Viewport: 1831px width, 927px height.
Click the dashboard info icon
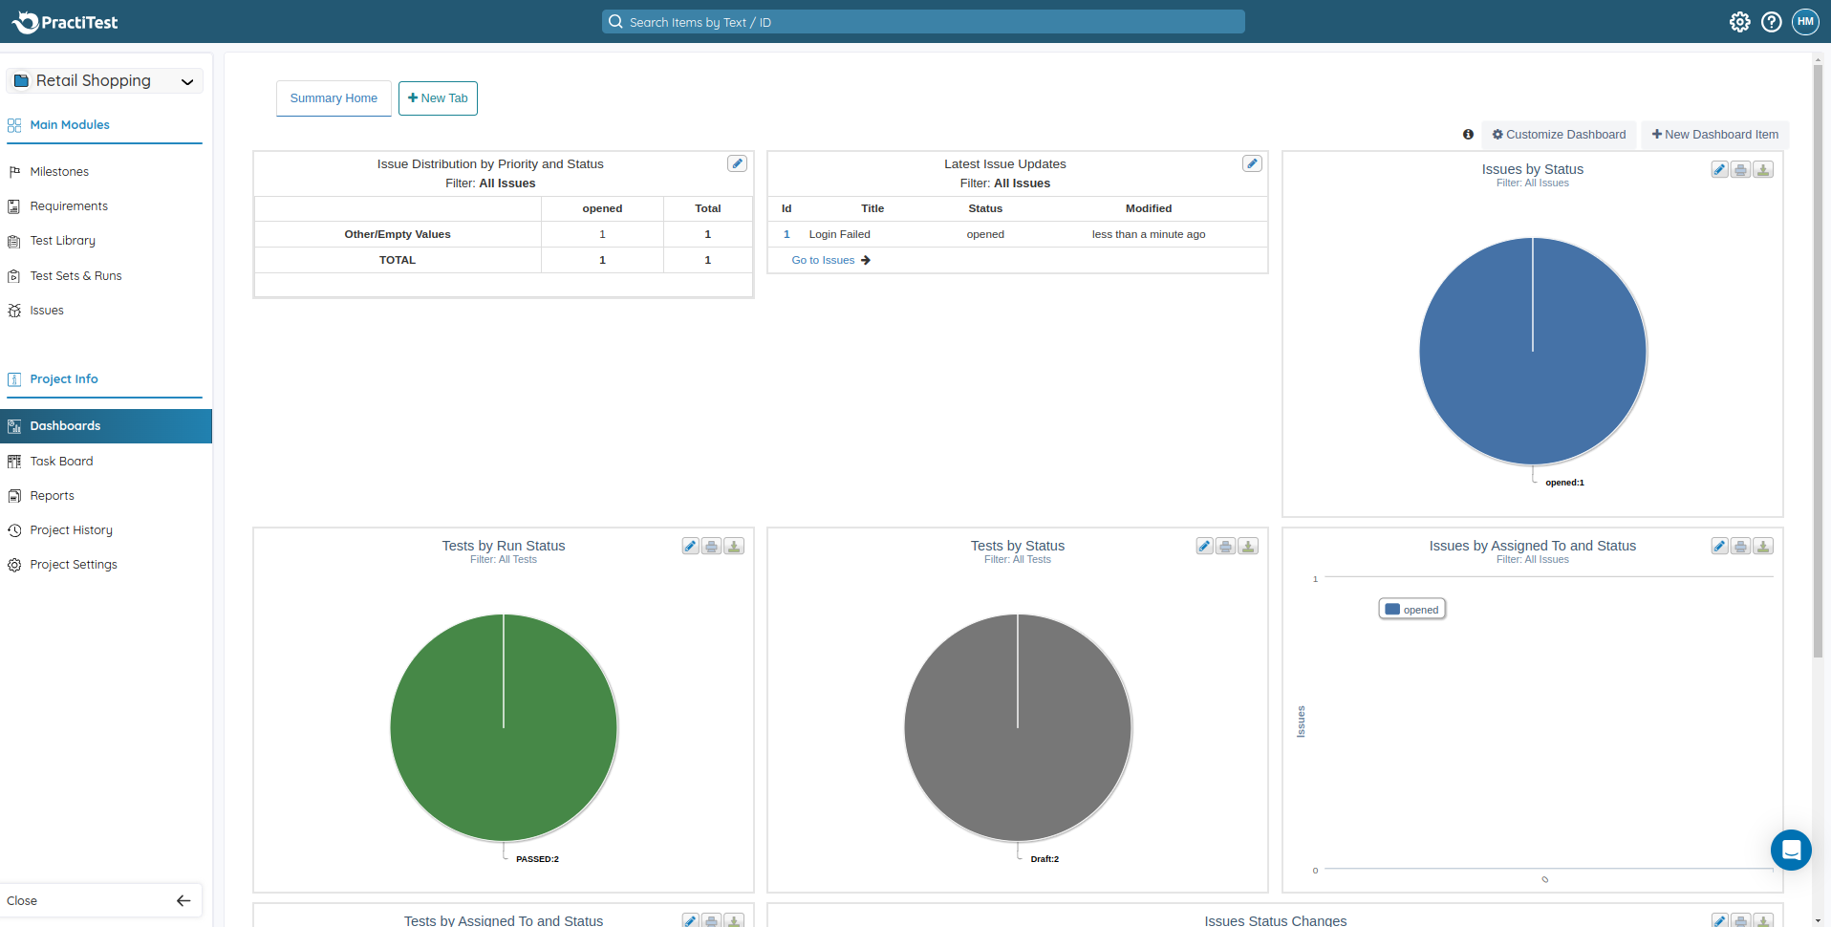pyautogui.click(x=1468, y=135)
